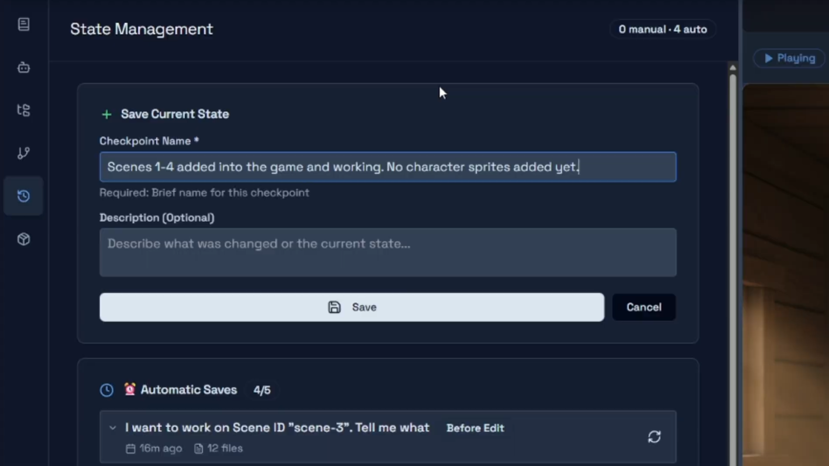Focus the Description (Optional) text area
The image size is (829, 466).
(388, 252)
